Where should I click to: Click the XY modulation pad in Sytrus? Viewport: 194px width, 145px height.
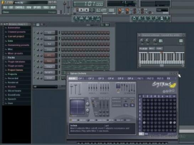point(77,107)
